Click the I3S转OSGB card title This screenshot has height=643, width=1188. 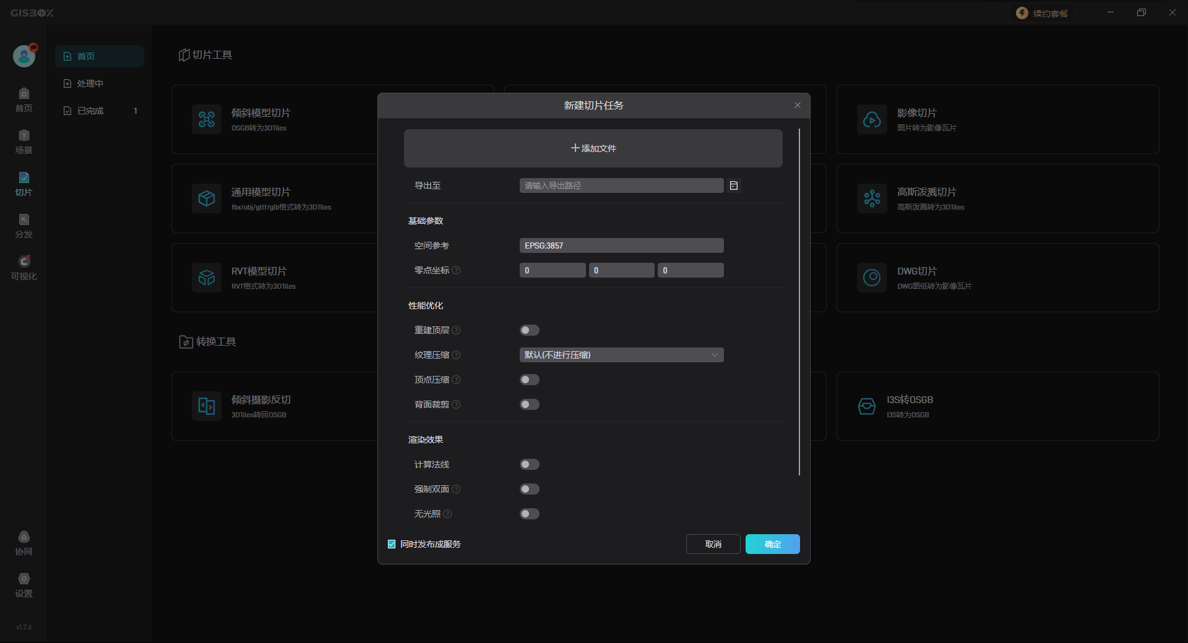pos(910,400)
